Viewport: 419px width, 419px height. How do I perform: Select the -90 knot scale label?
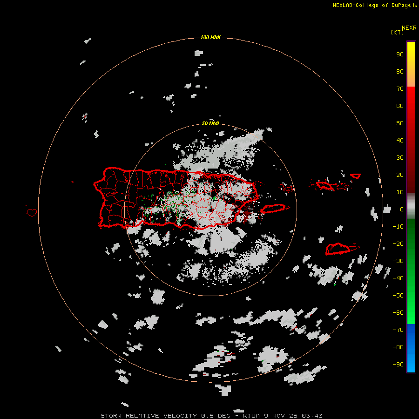click(398, 365)
